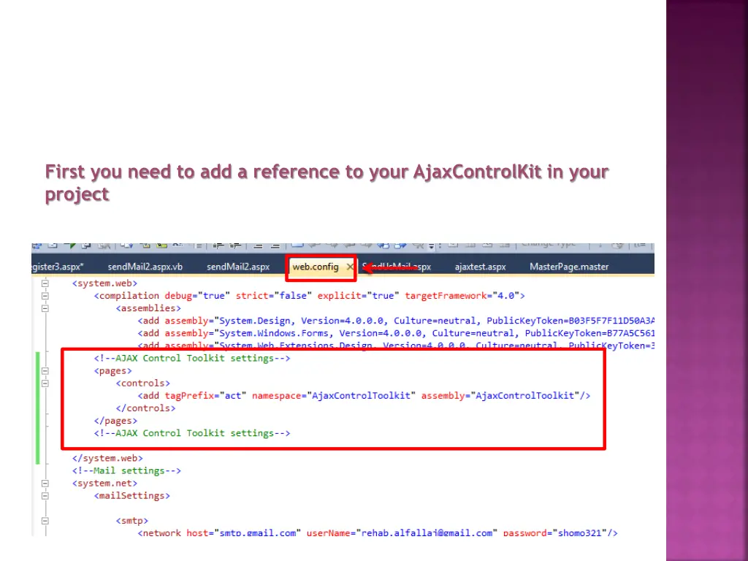Screen dimensions: 748x561
Task: Click the </controls> closing tag
Action: click(145, 408)
